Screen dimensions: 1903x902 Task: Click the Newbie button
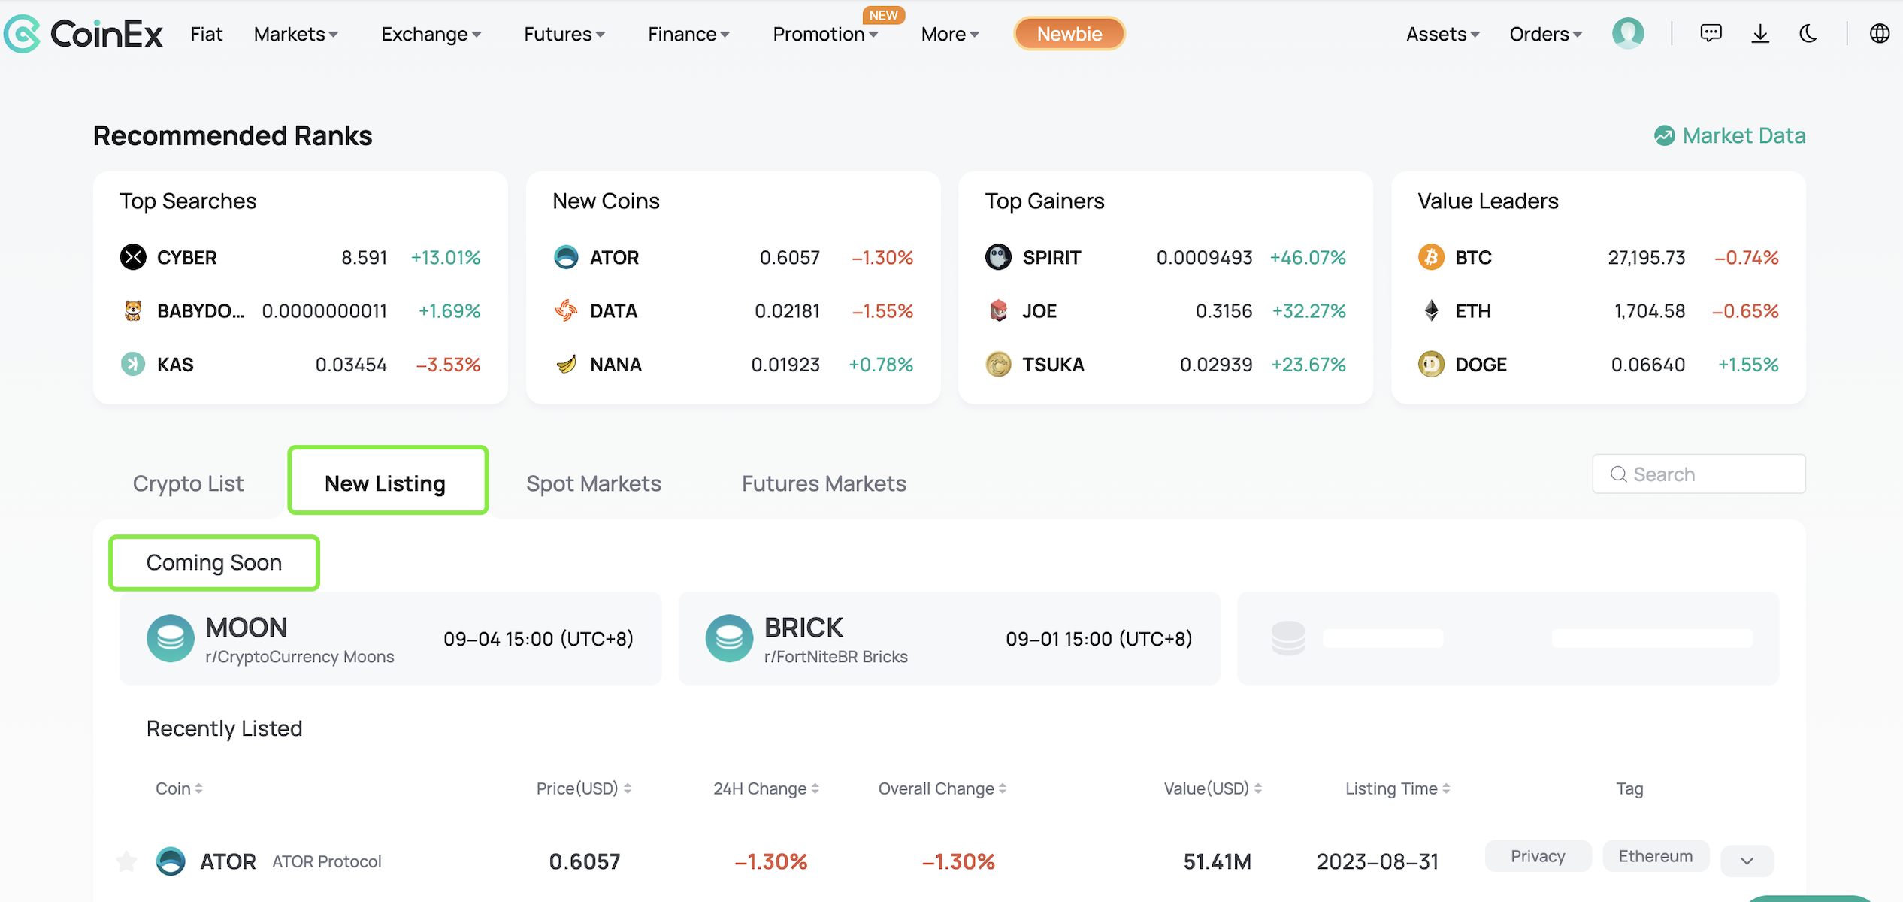pos(1069,34)
